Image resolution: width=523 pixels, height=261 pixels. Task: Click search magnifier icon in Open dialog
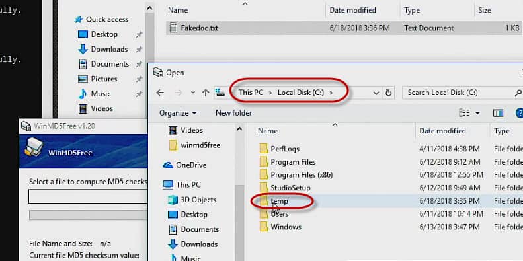click(x=518, y=93)
